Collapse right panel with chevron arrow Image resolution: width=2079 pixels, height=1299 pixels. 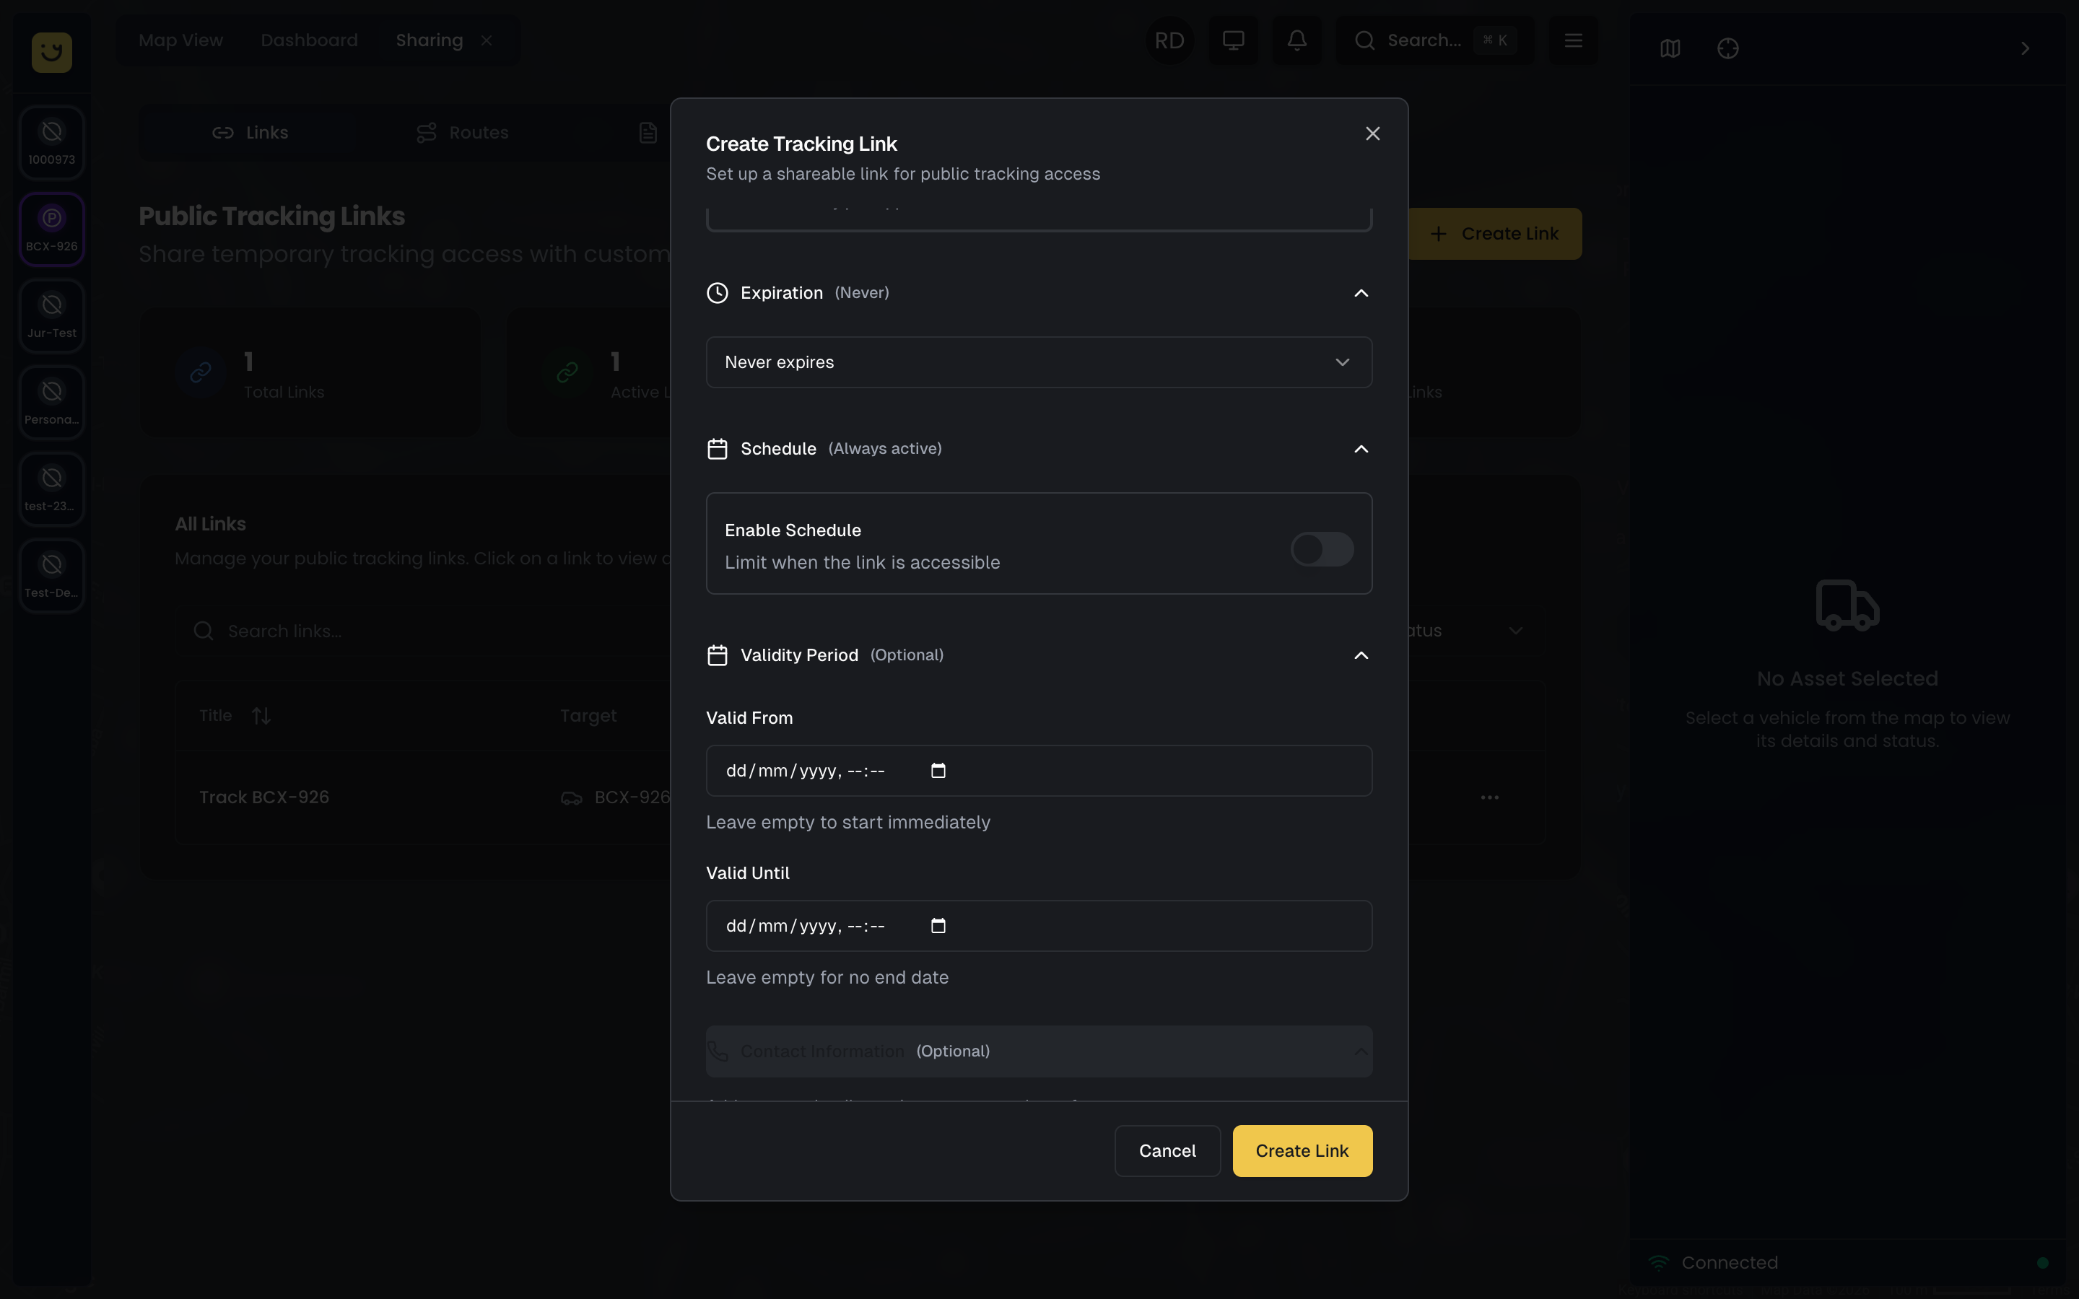point(2025,49)
